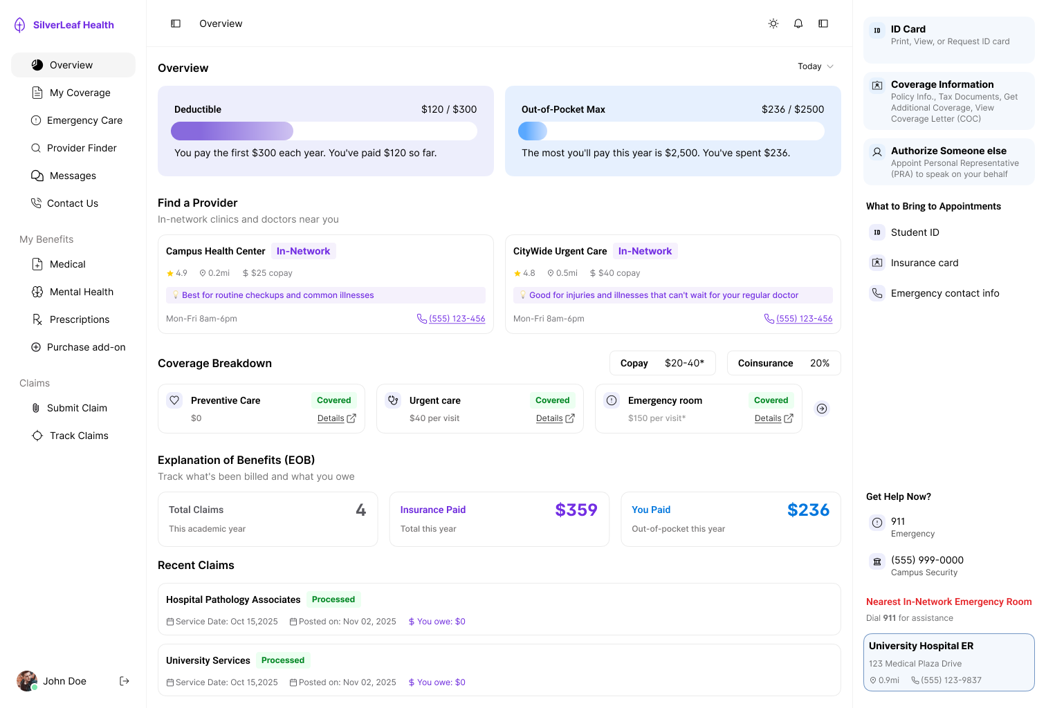
Task: Open the Coverage Information card
Action: (948, 101)
